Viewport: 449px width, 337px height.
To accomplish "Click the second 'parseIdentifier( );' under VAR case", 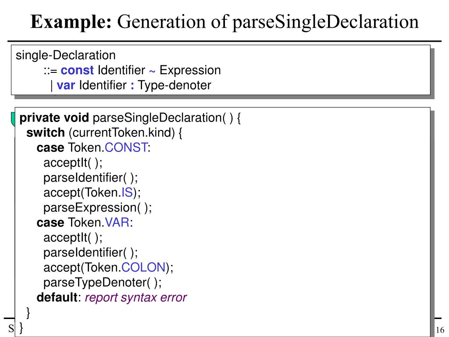I will coord(90,252).
